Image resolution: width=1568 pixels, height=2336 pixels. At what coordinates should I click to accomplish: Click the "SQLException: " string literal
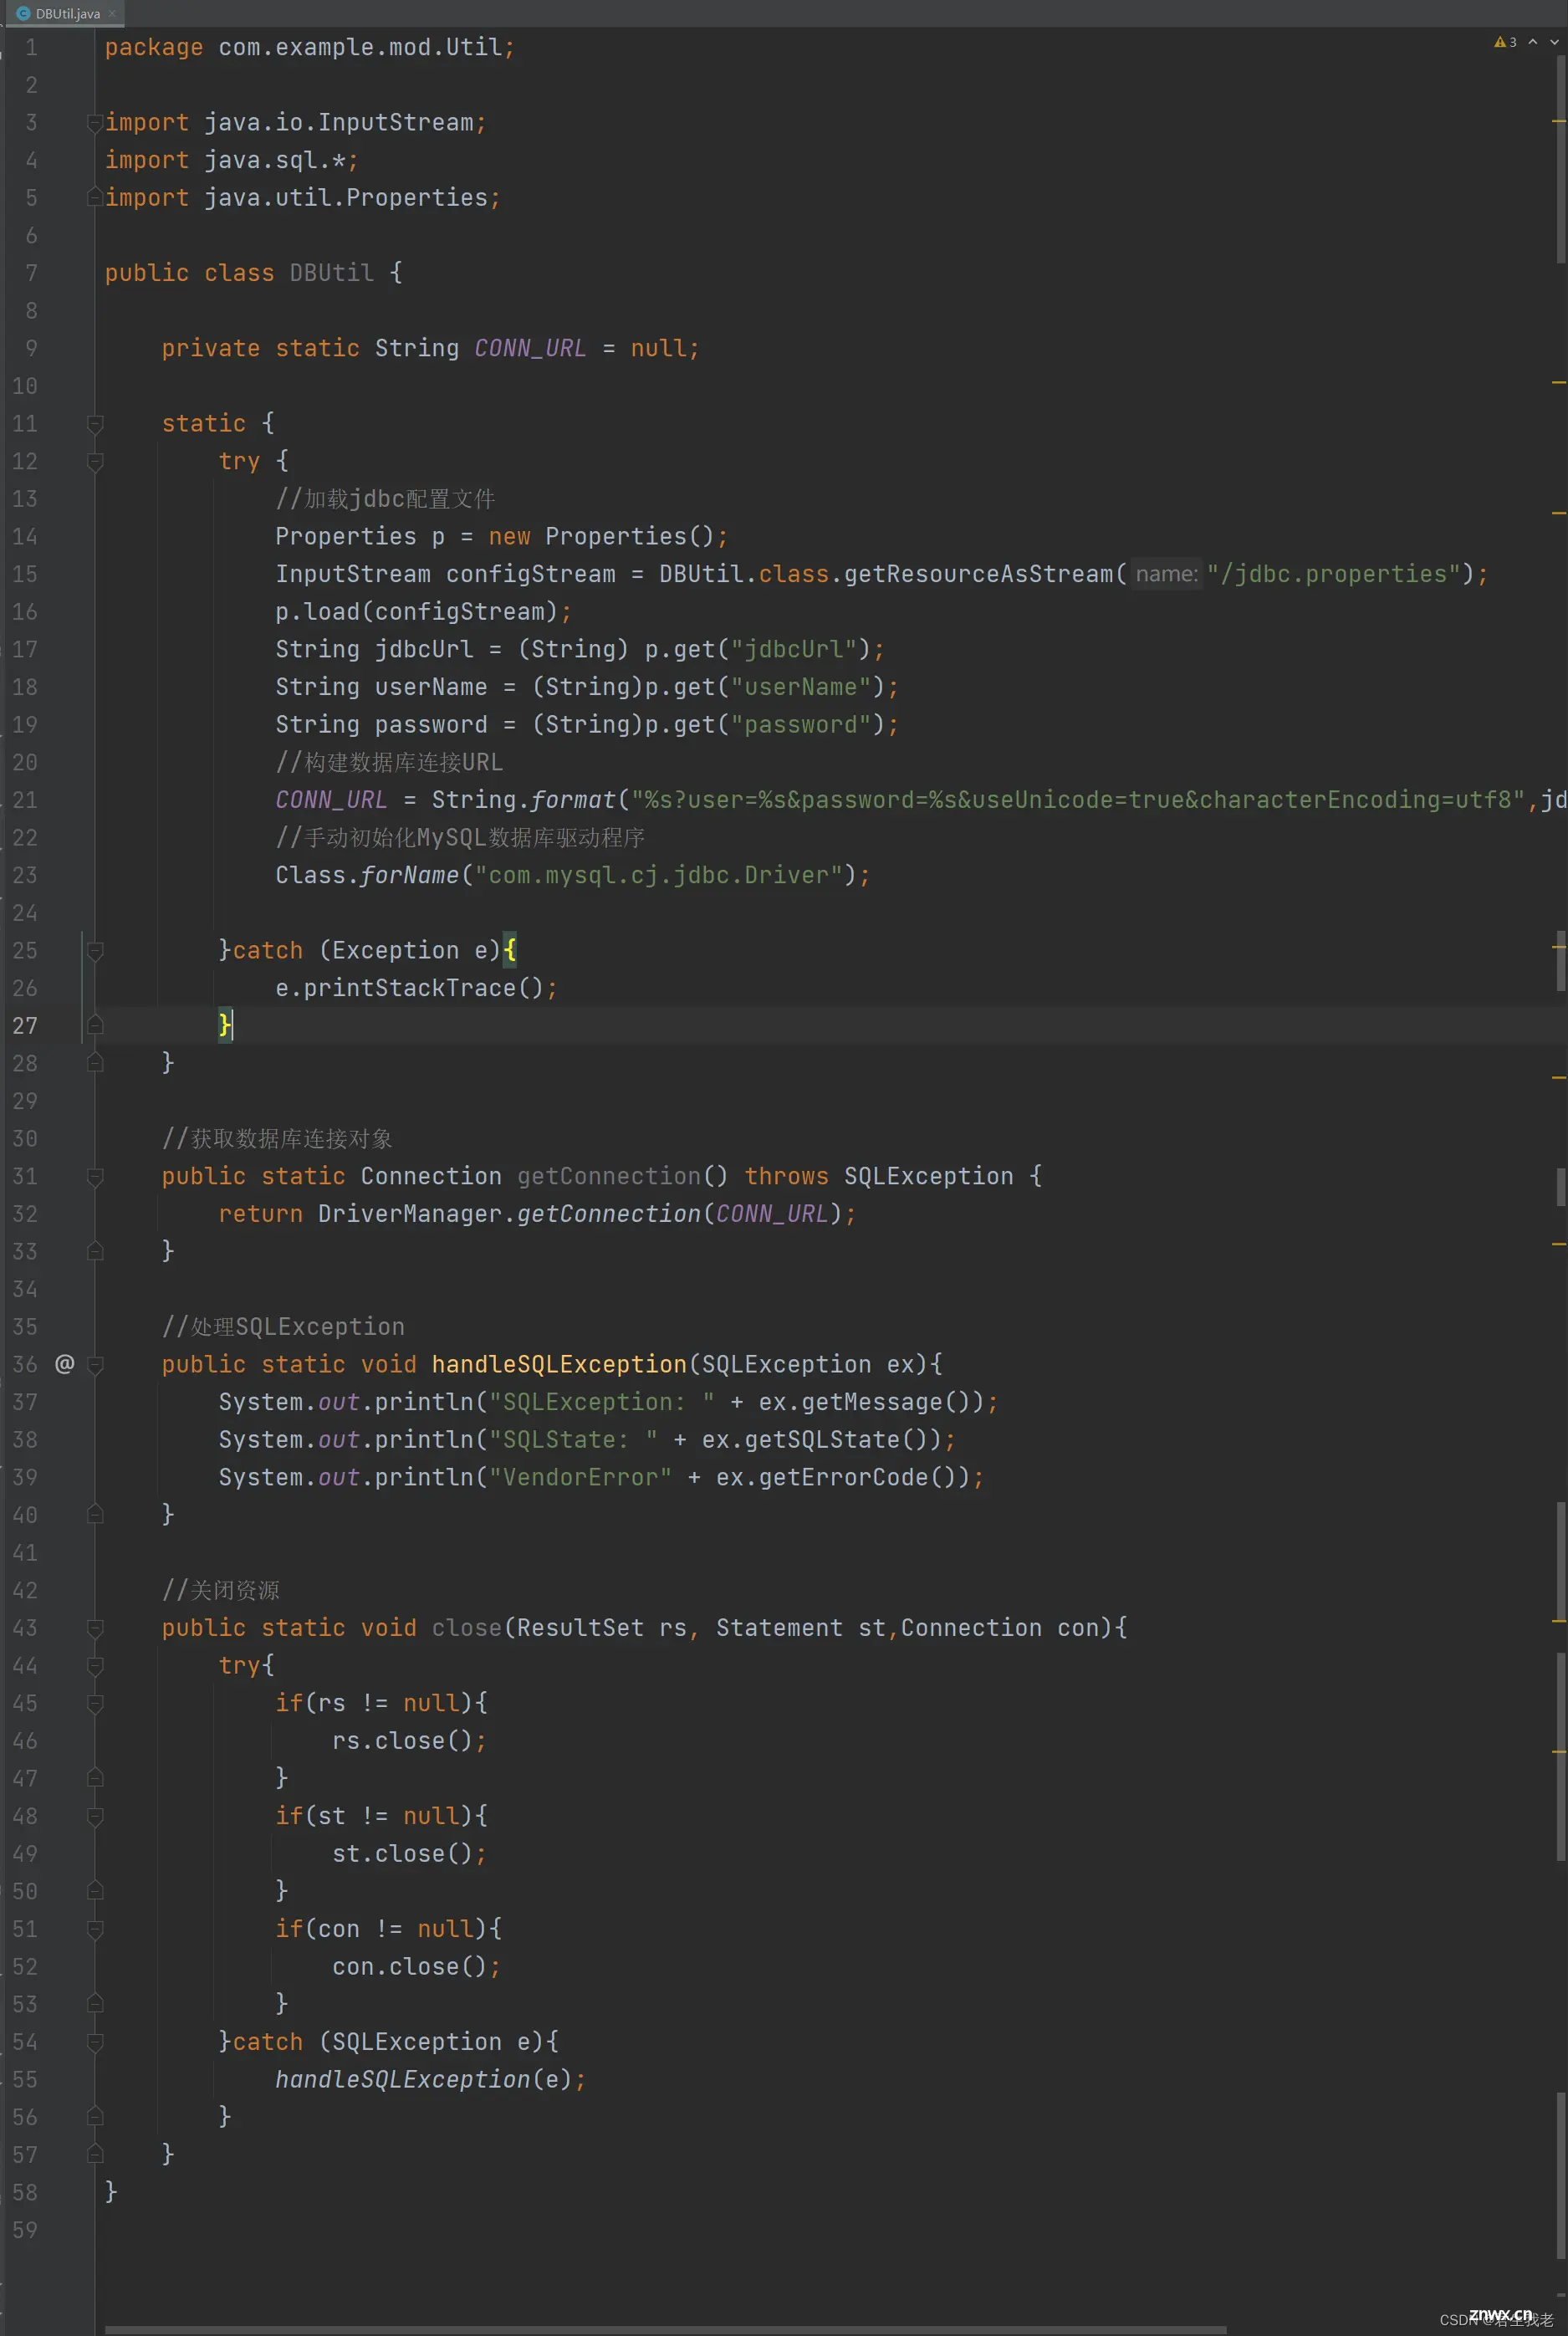(601, 1402)
